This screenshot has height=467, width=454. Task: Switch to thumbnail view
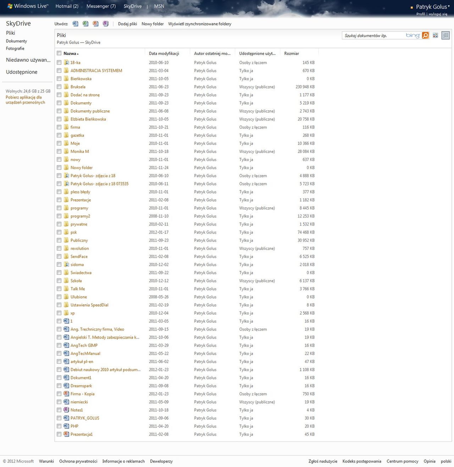pos(435,35)
